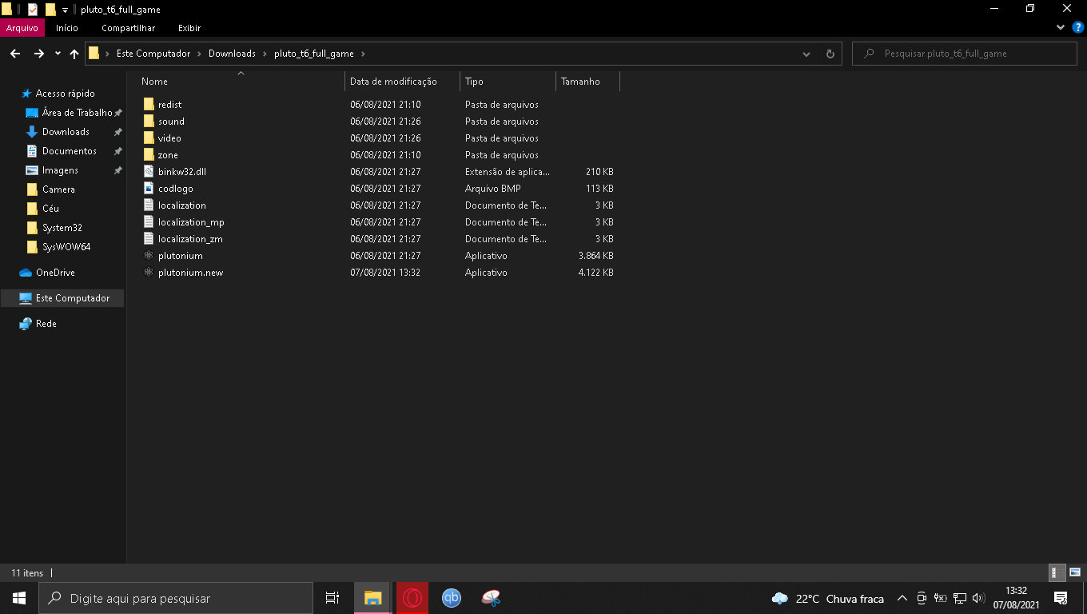Click the Windows taskbar search box
This screenshot has width=1087, height=614.
[176, 598]
